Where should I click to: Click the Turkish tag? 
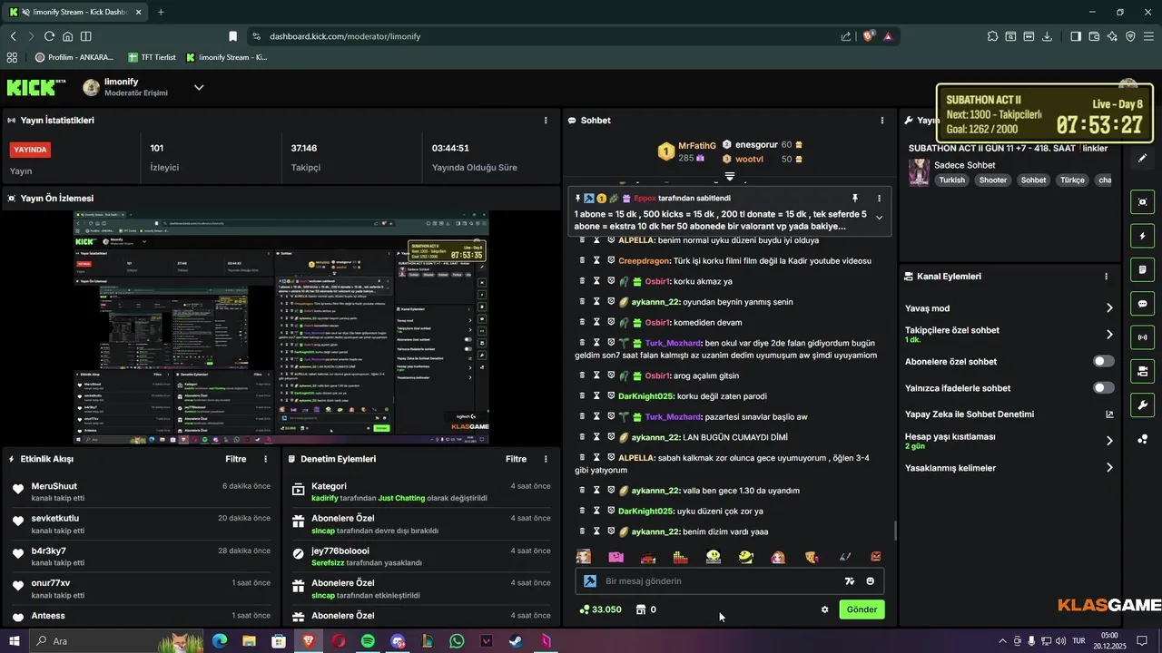(x=952, y=180)
